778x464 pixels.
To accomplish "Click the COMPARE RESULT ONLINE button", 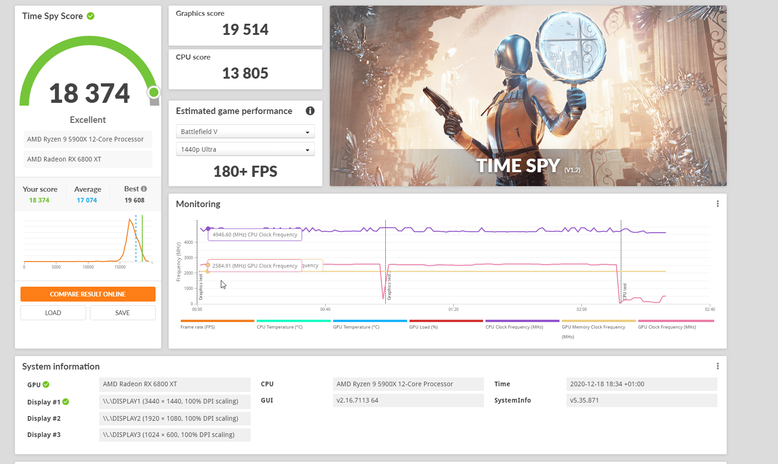I will [x=88, y=294].
